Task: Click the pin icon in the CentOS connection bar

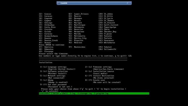Action: coord(58,3)
